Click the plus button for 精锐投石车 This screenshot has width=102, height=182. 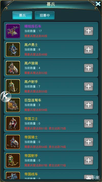(88, 31)
